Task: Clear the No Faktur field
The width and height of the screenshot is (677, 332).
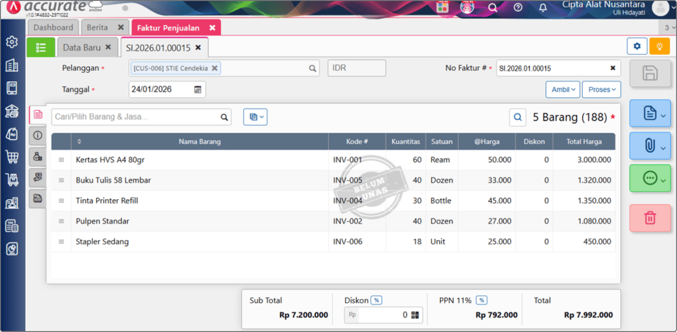Action: coord(613,68)
